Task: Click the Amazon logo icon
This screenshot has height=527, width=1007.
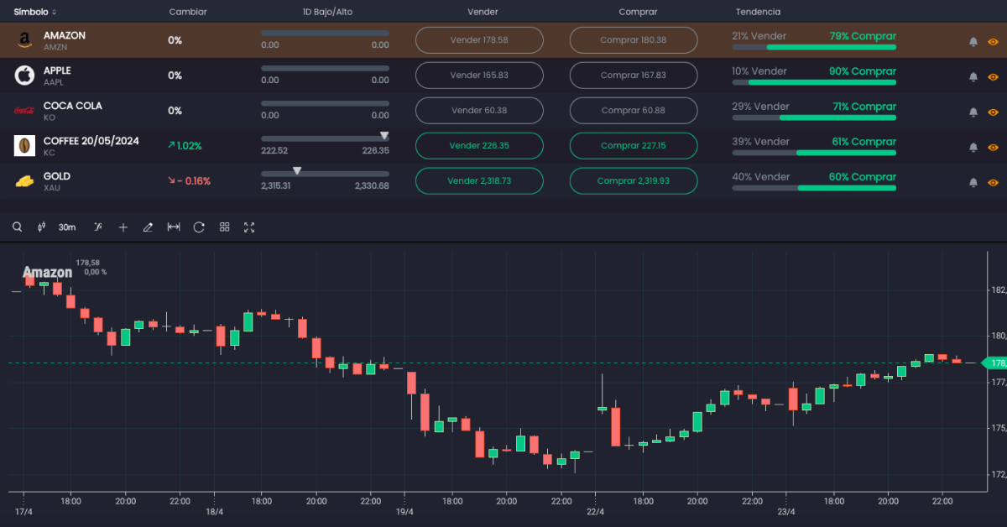Action: pyautogui.click(x=24, y=40)
